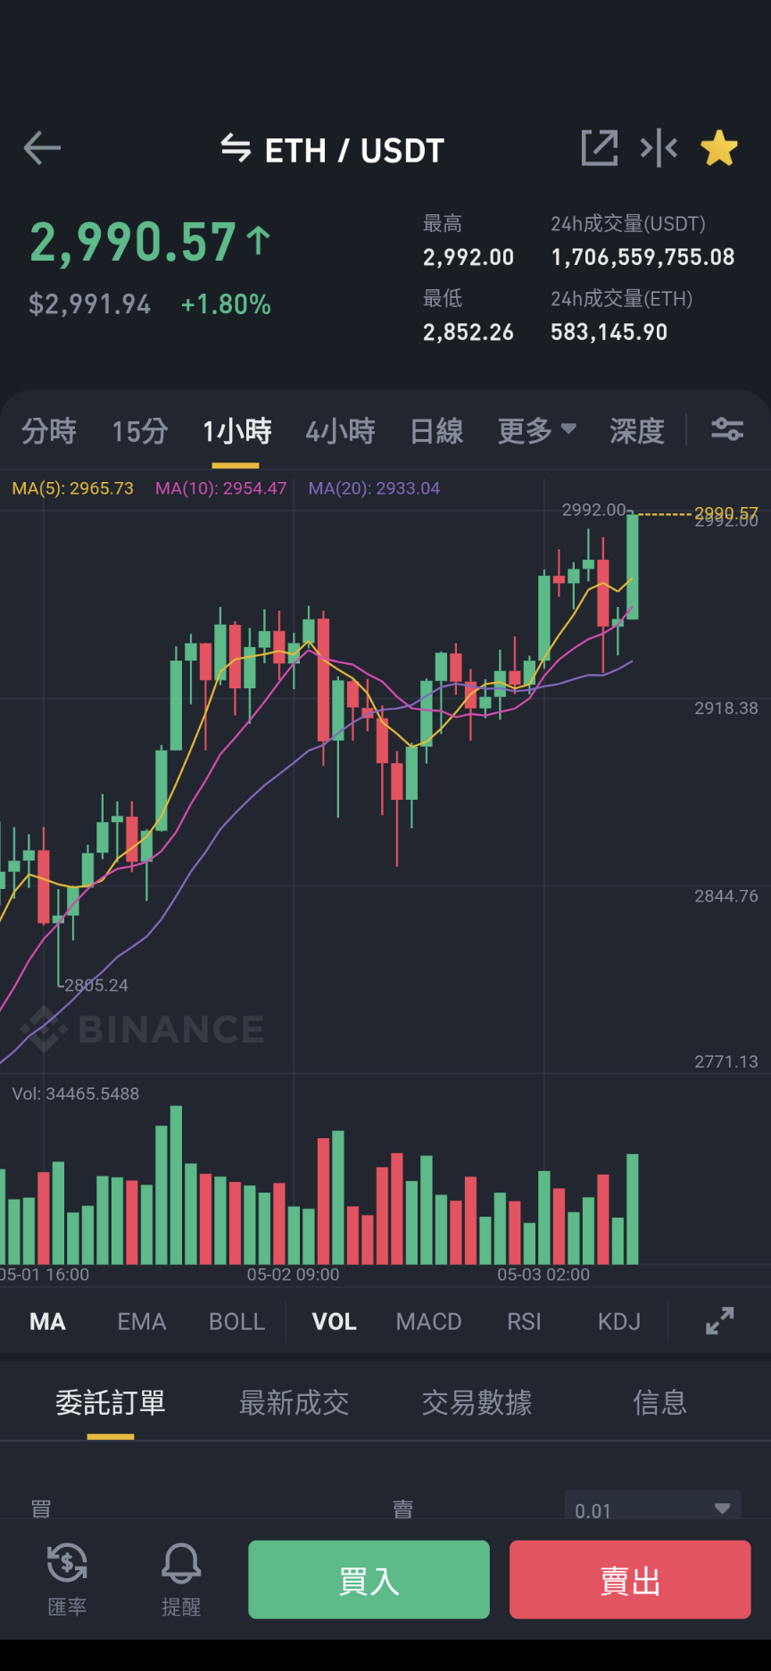The height and width of the screenshot is (1671, 771).
Task: Tap the swap pair arrows icon
Action: (x=236, y=149)
